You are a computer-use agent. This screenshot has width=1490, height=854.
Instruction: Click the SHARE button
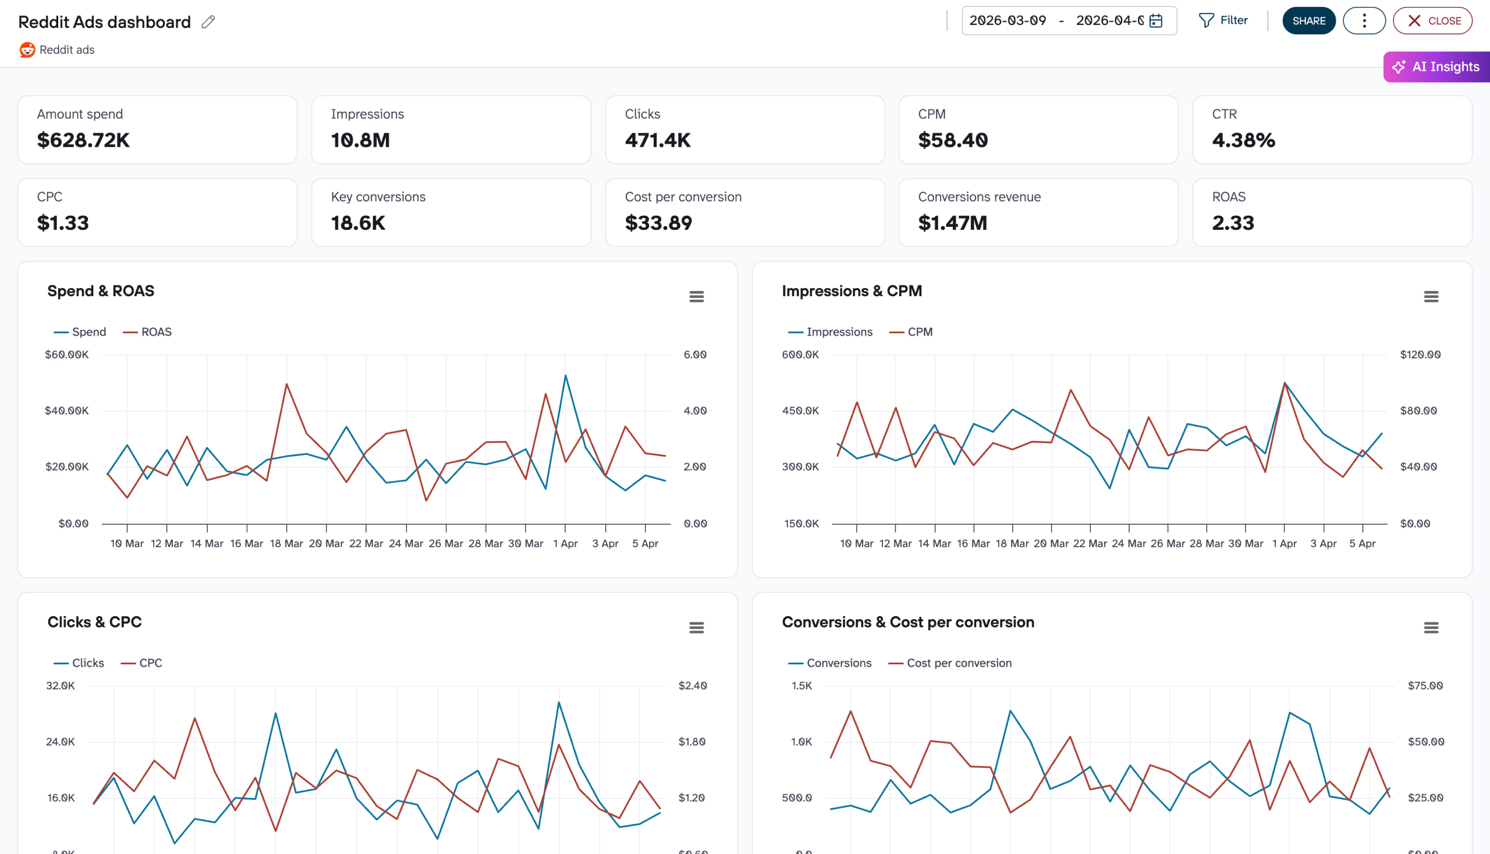(1308, 21)
